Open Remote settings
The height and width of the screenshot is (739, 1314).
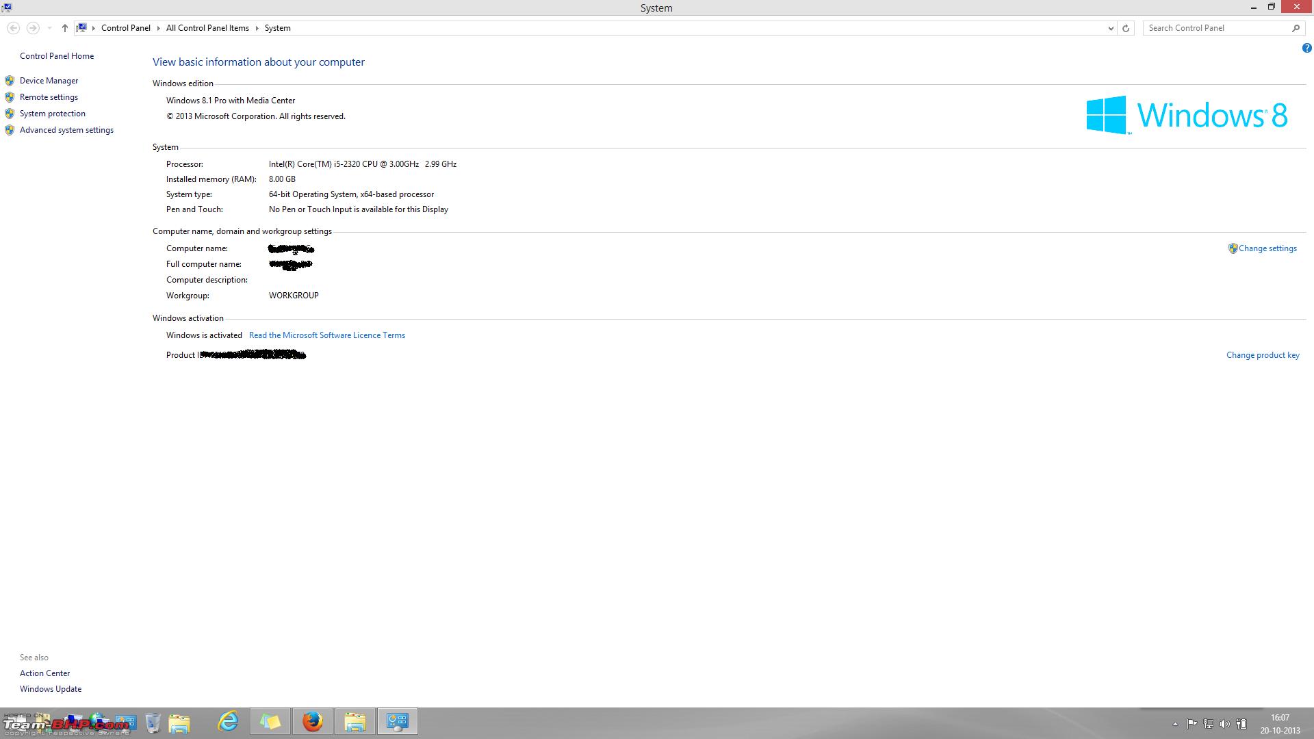click(x=49, y=97)
